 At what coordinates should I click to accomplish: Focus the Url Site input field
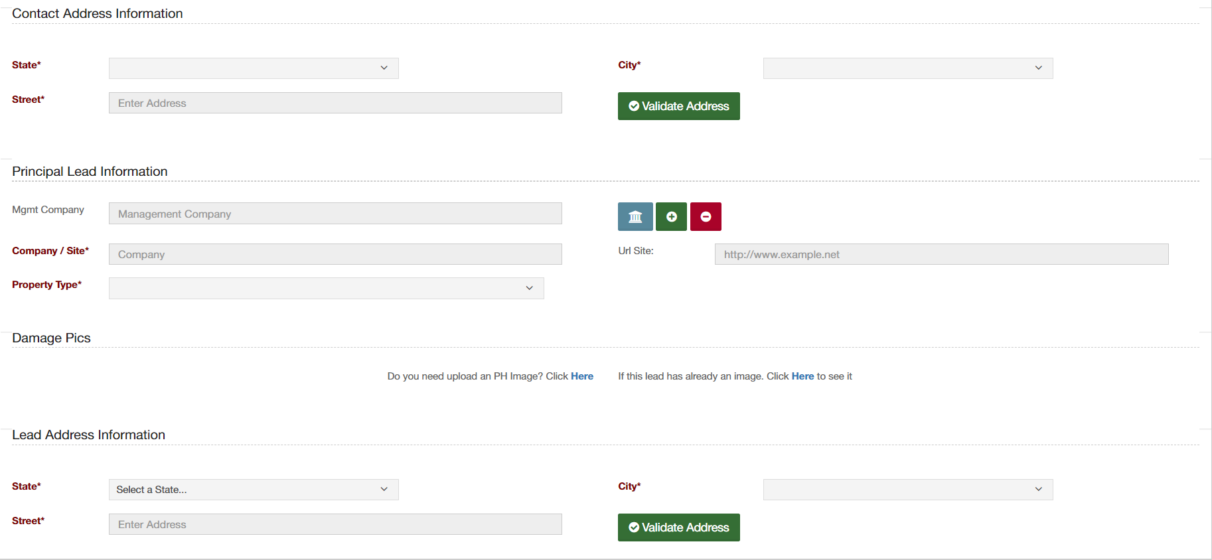941,254
